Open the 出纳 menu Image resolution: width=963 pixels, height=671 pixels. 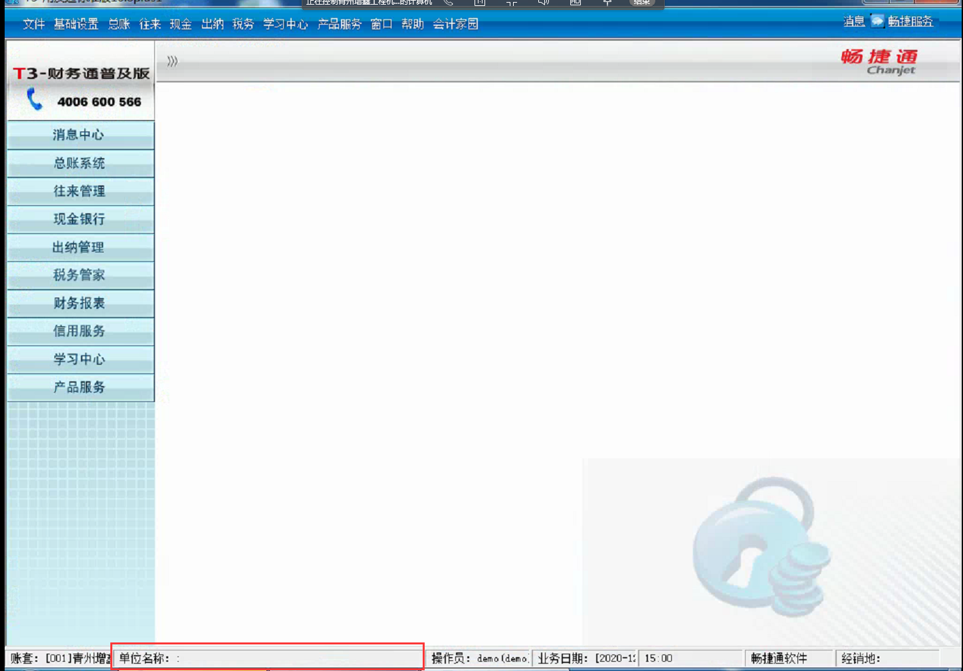click(213, 24)
